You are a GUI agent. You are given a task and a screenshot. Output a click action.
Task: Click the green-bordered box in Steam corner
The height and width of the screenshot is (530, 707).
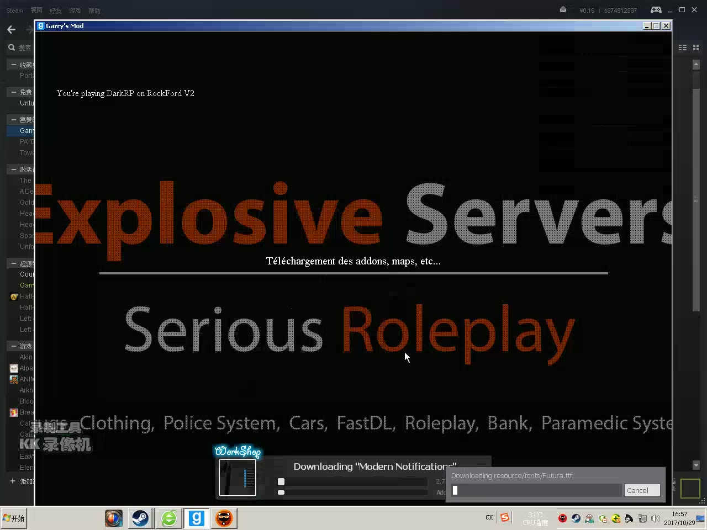click(x=690, y=489)
